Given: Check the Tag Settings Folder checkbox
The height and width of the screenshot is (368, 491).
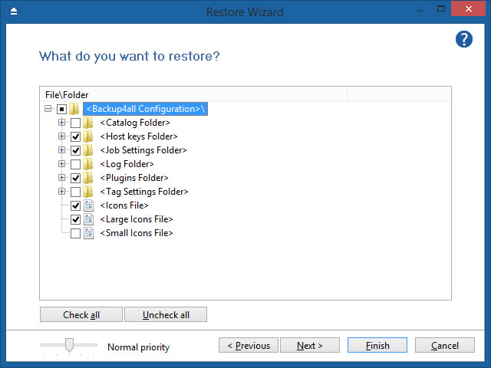Looking at the screenshot, I should [x=75, y=192].
